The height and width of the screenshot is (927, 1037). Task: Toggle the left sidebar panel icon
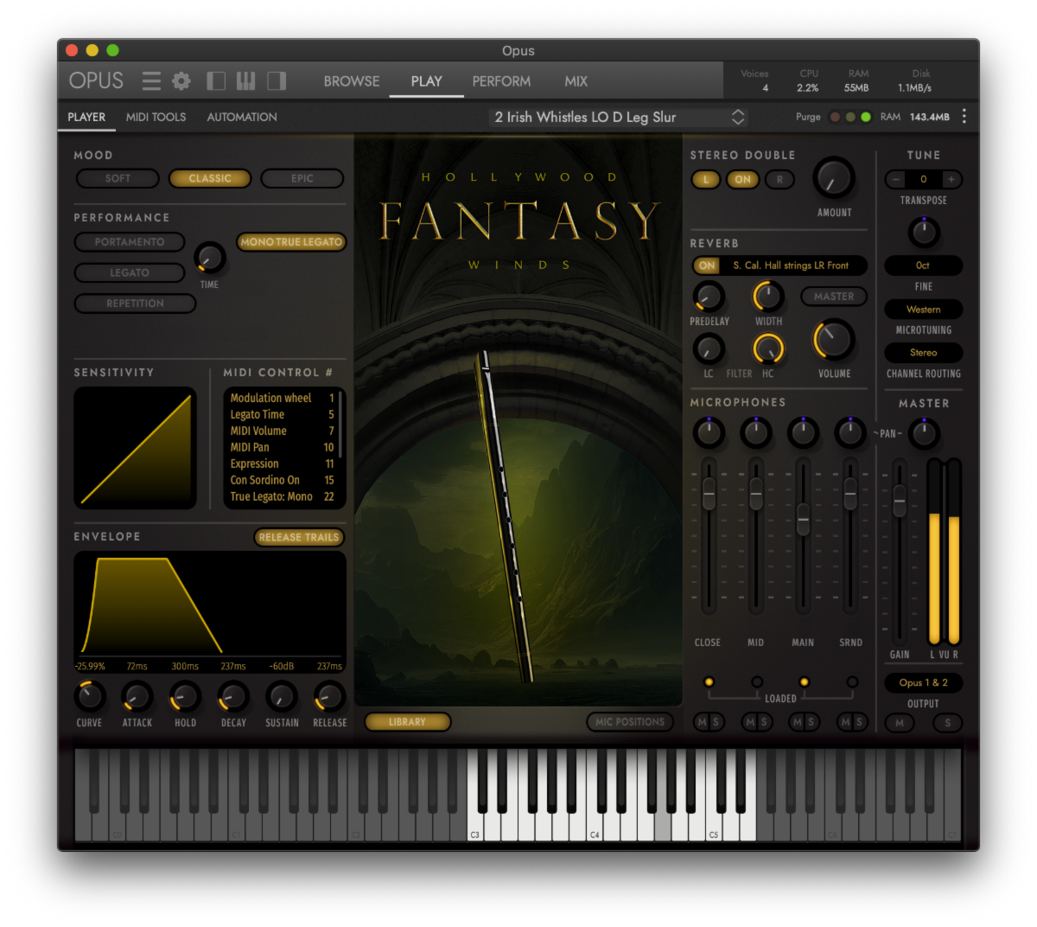(216, 81)
